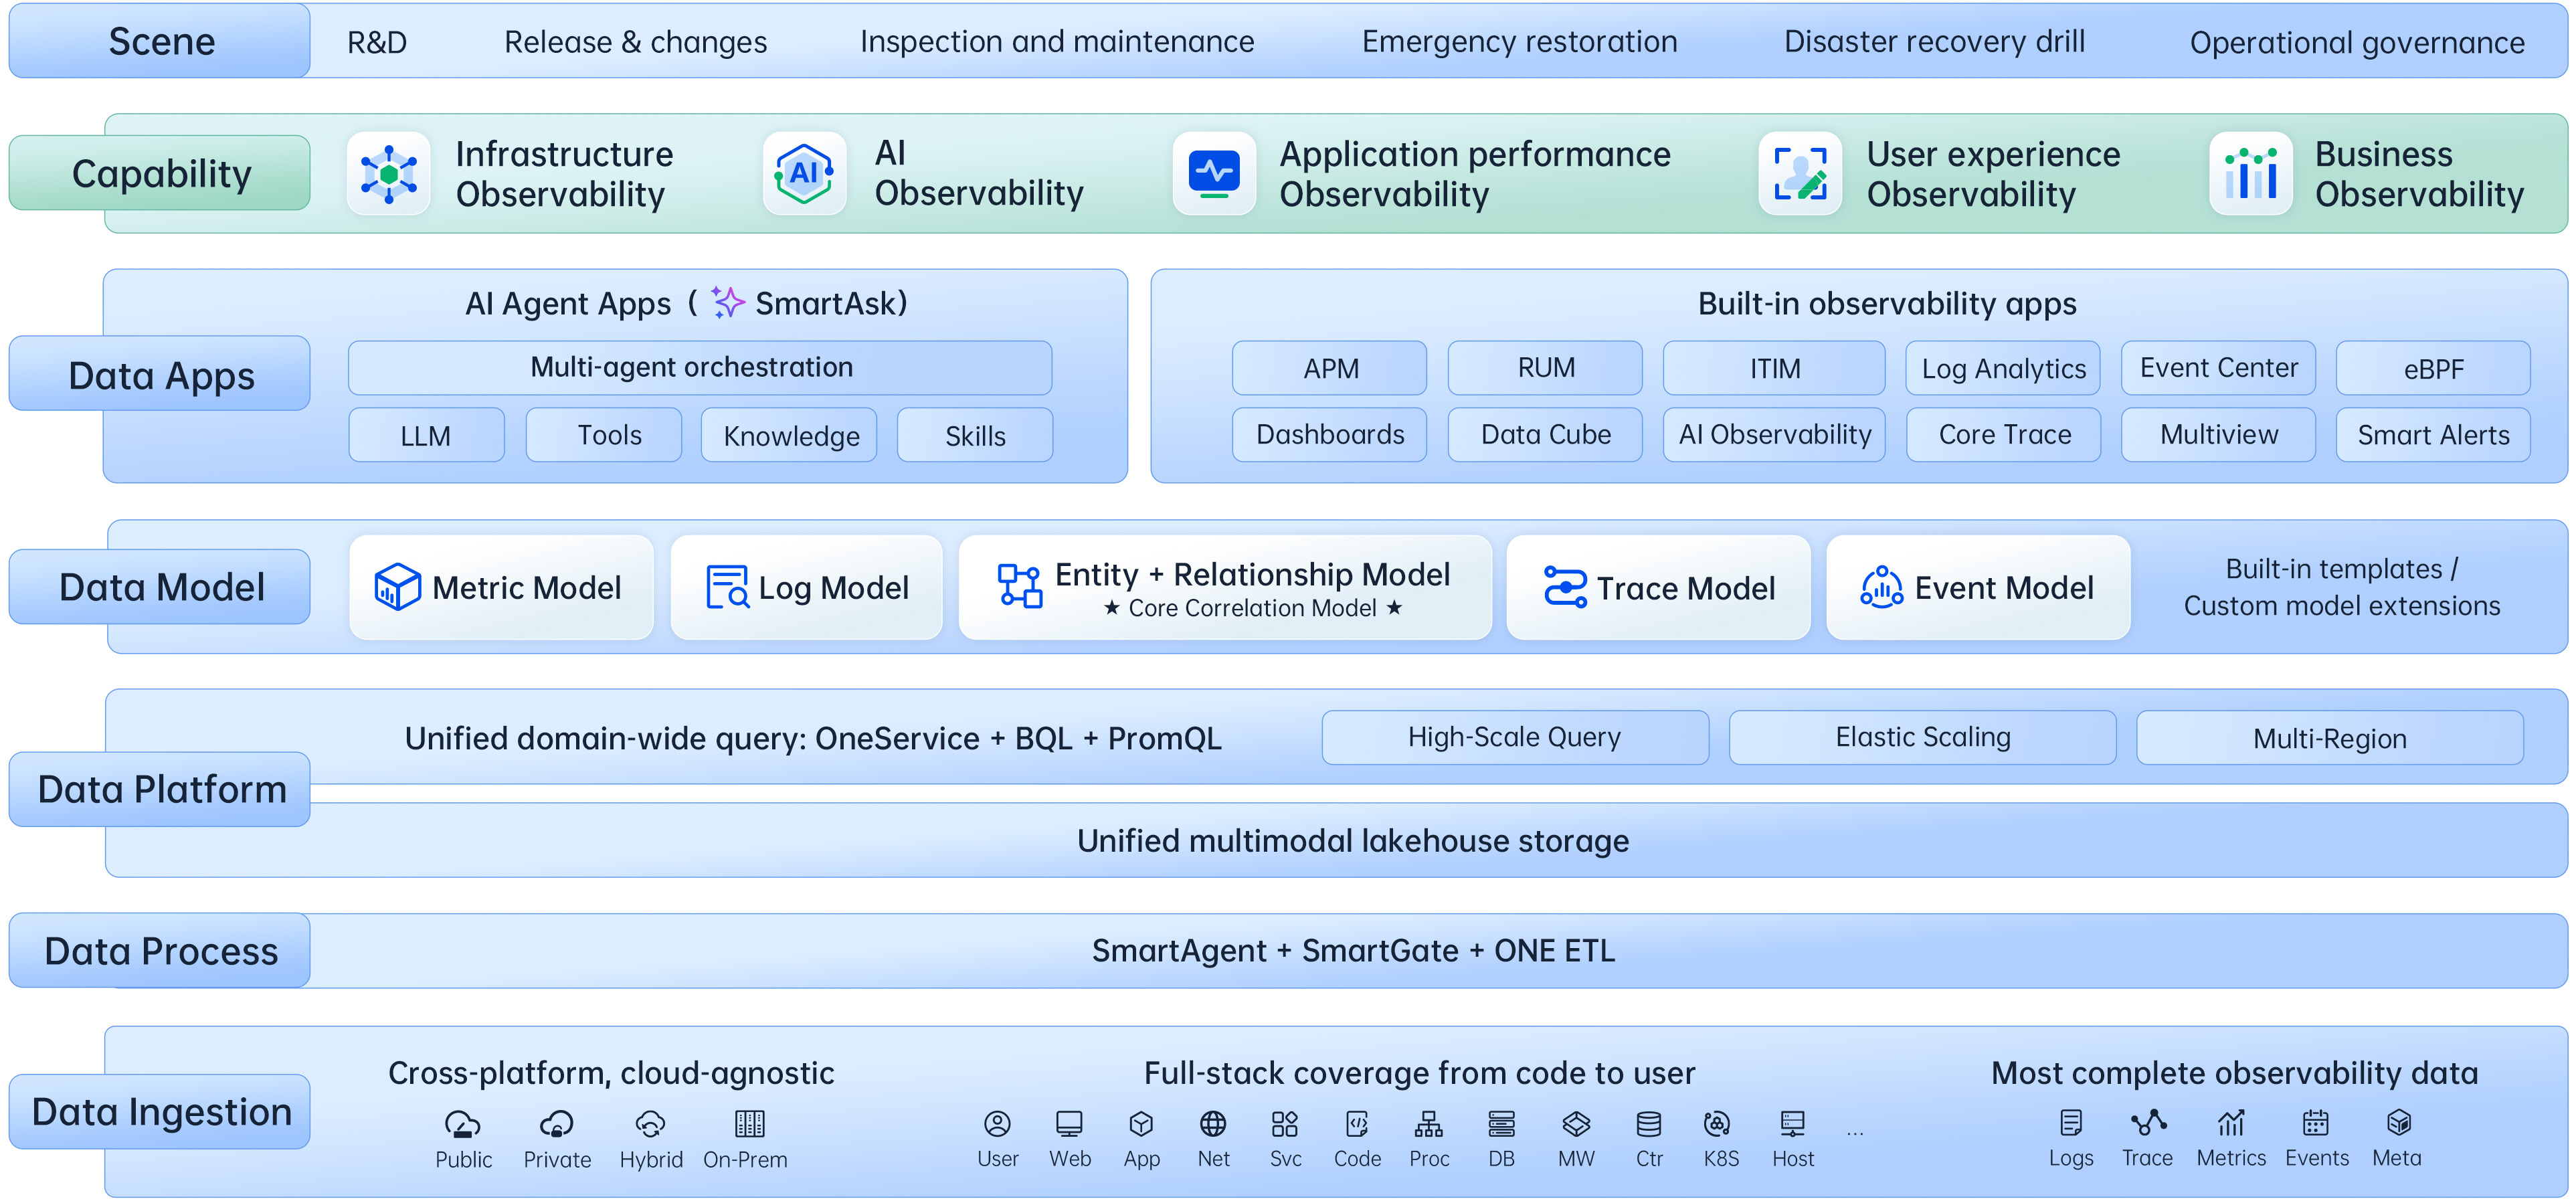Click the SmartAsk sparkle icon
The image size is (2576, 1201).
[728, 302]
